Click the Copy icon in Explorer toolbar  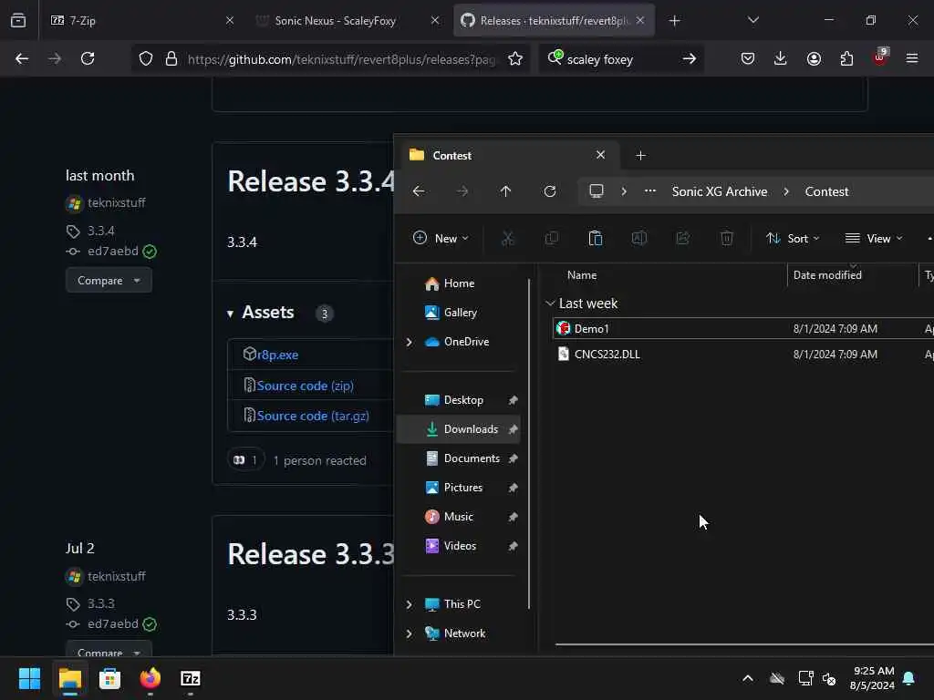coord(552,239)
